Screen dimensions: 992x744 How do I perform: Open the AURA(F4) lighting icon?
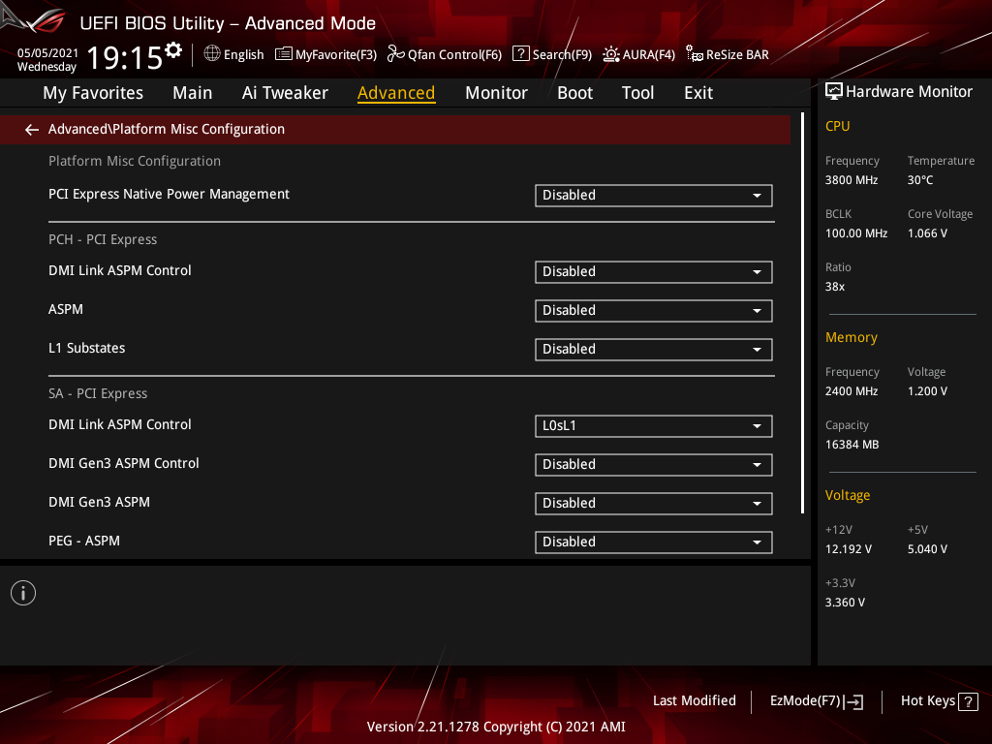tap(610, 54)
